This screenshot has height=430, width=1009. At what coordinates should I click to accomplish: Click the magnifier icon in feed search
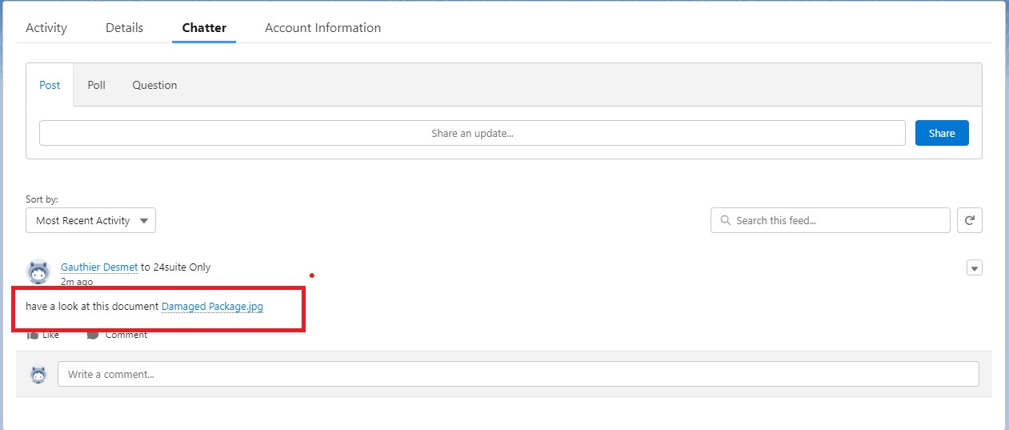(725, 220)
